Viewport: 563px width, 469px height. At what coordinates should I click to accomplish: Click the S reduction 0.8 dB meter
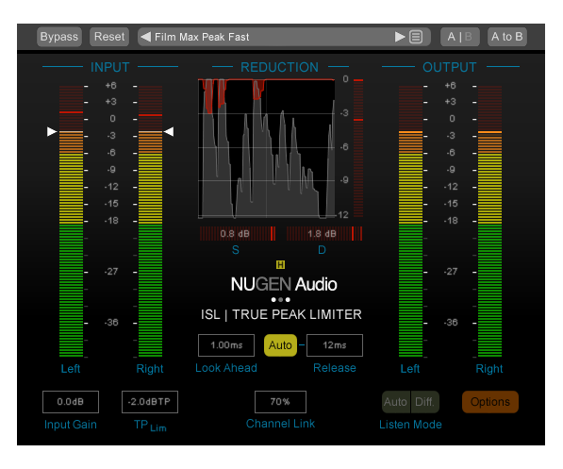pyautogui.click(x=238, y=234)
